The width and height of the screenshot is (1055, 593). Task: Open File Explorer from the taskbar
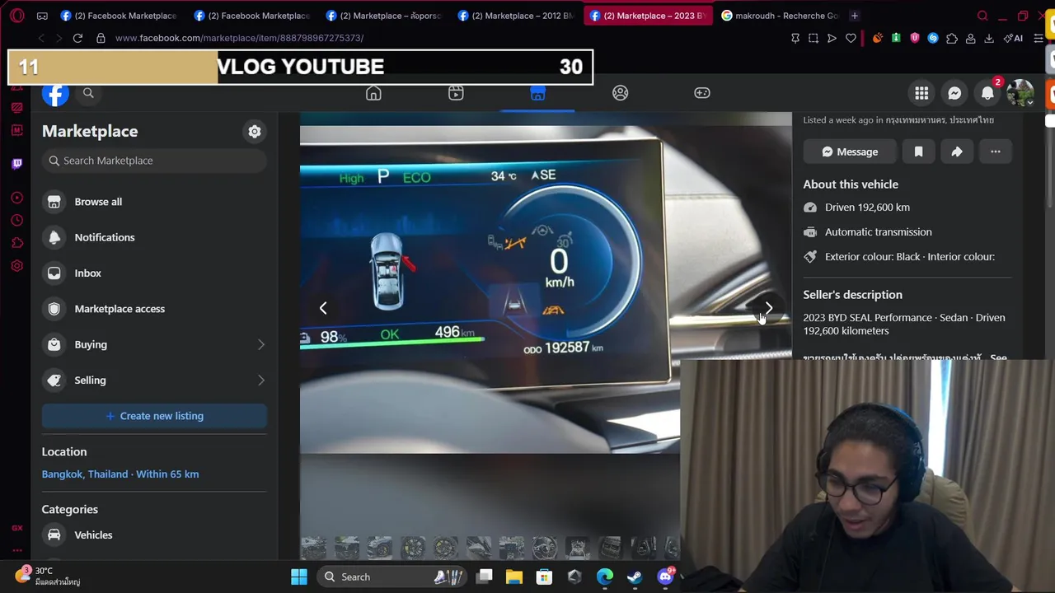[514, 577]
